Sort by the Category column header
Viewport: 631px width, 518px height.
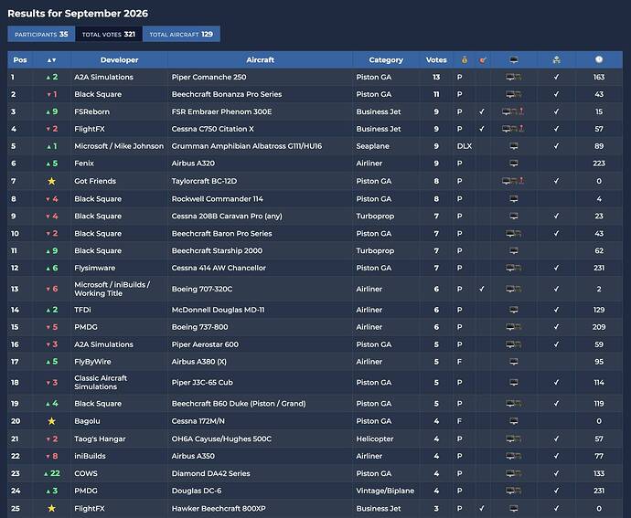coord(386,60)
